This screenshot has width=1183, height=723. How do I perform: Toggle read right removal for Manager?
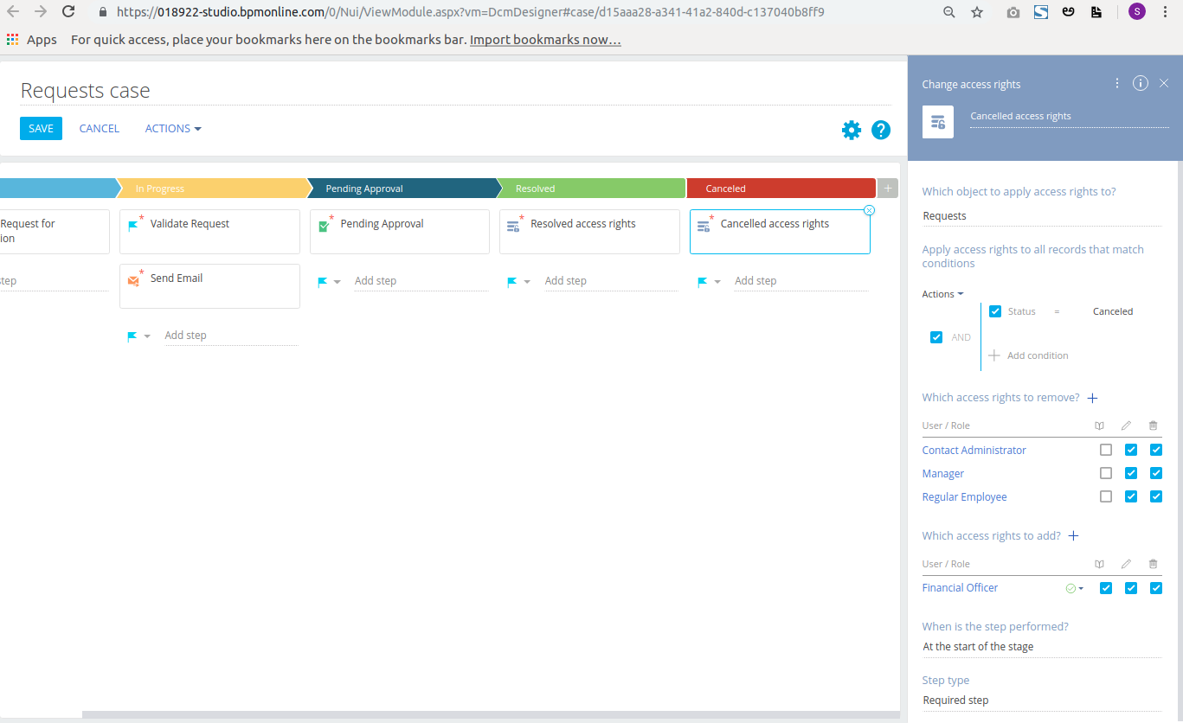[x=1106, y=473]
